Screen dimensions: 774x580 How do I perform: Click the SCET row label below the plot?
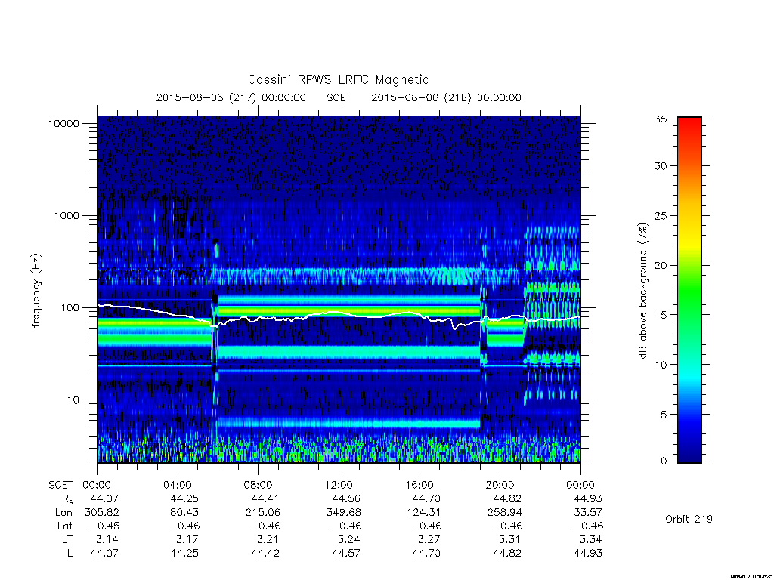click(60, 485)
